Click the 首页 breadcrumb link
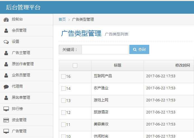 coord(62,19)
